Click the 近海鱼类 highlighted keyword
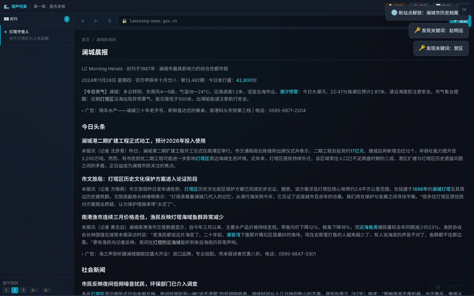The width and height of the screenshot is (474, 296). point(369,227)
